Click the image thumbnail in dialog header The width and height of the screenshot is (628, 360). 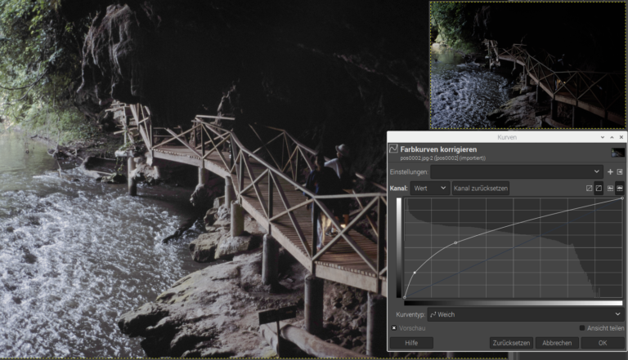617,152
